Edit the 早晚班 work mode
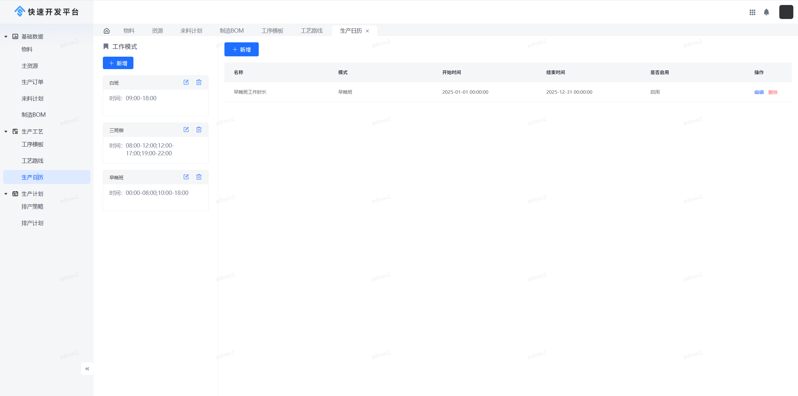 pyautogui.click(x=186, y=177)
